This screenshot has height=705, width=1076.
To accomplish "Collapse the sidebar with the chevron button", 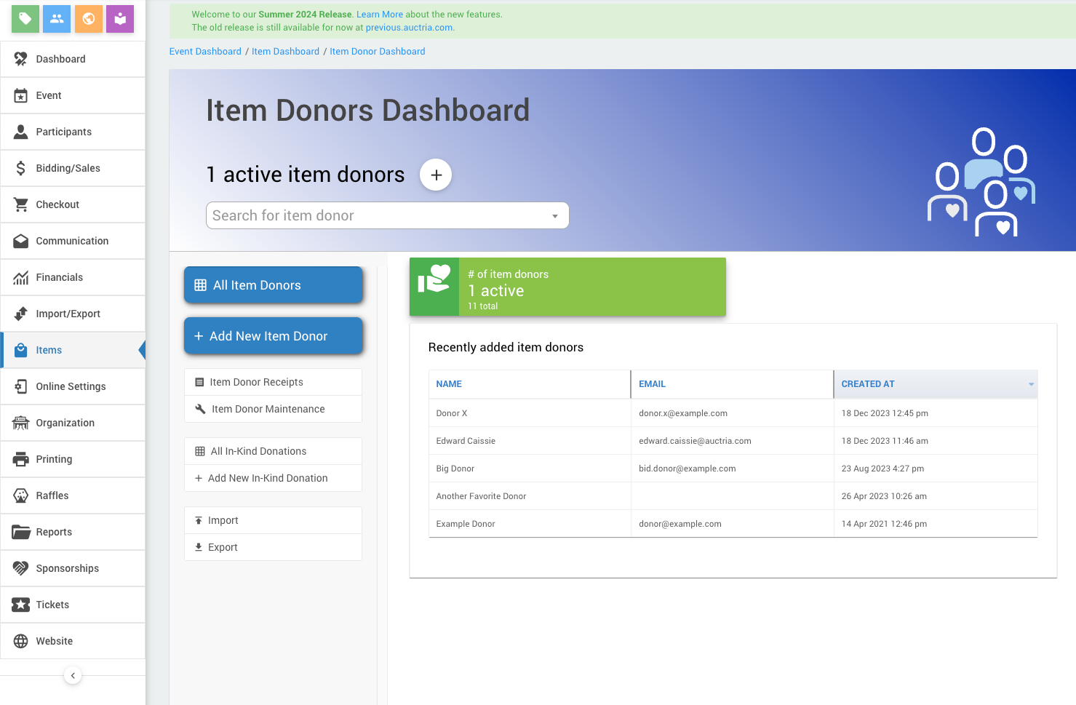I will pos(73,675).
